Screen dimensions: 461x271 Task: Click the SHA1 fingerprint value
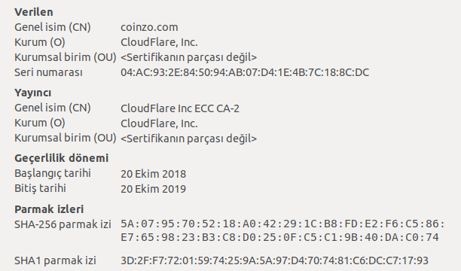click(275, 260)
